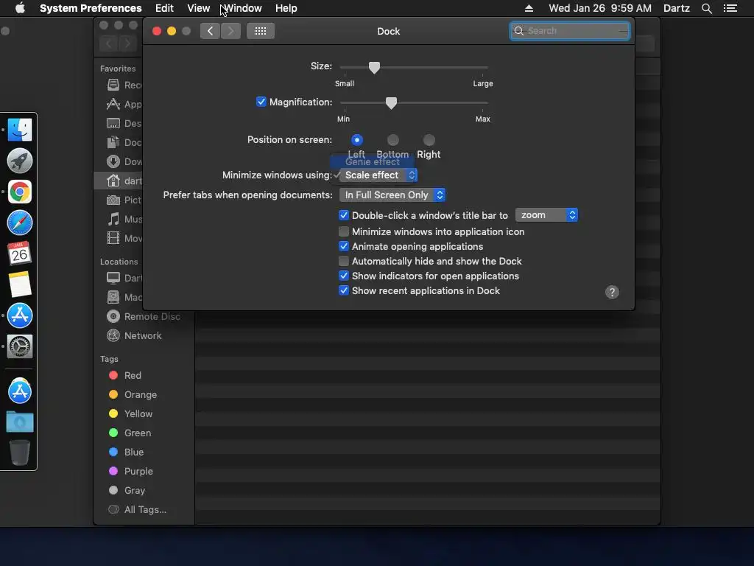Open the zoom title bar action dropdown
This screenshot has width=754, height=566.
click(x=546, y=215)
